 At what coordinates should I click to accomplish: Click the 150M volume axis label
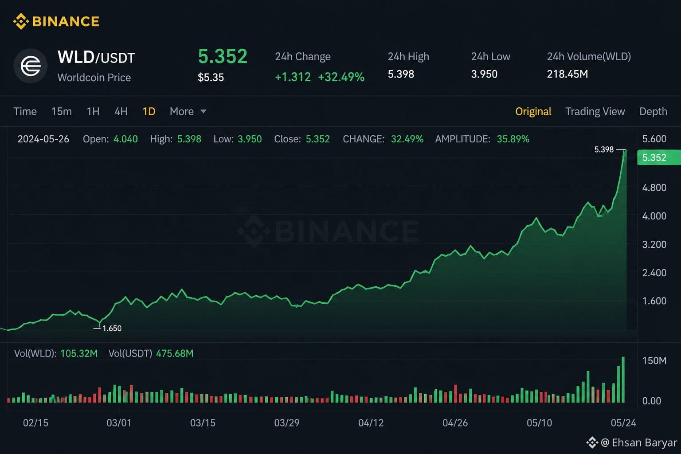click(654, 360)
